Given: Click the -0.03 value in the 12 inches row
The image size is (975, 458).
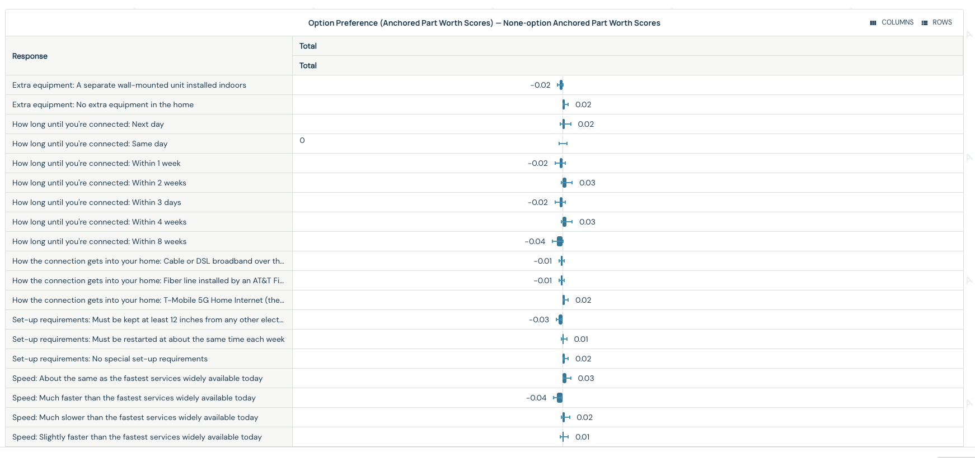Looking at the screenshot, I should (x=539, y=319).
